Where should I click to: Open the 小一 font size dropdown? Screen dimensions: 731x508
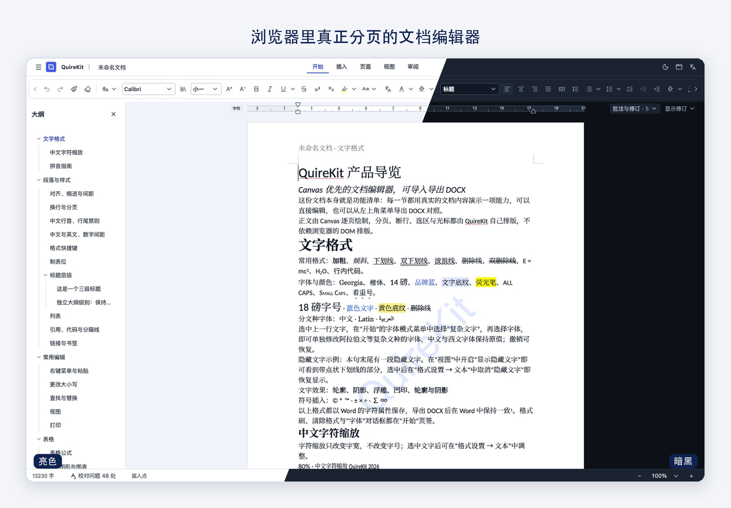(x=206, y=89)
